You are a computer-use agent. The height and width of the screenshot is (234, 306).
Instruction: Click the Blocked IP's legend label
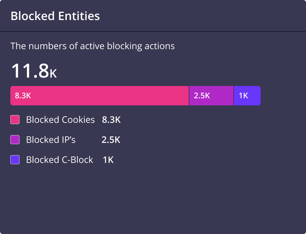(x=51, y=140)
